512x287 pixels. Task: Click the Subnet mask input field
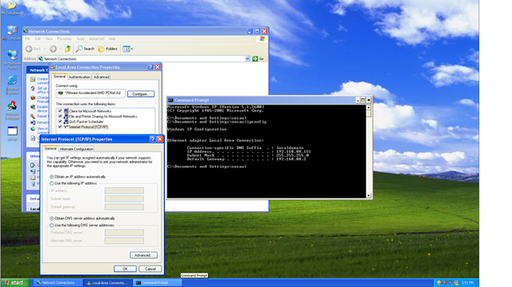[x=124, y=199]
